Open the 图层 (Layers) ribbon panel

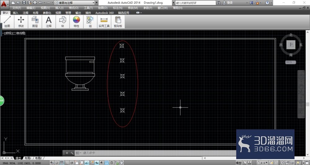[x=35, y=22]
